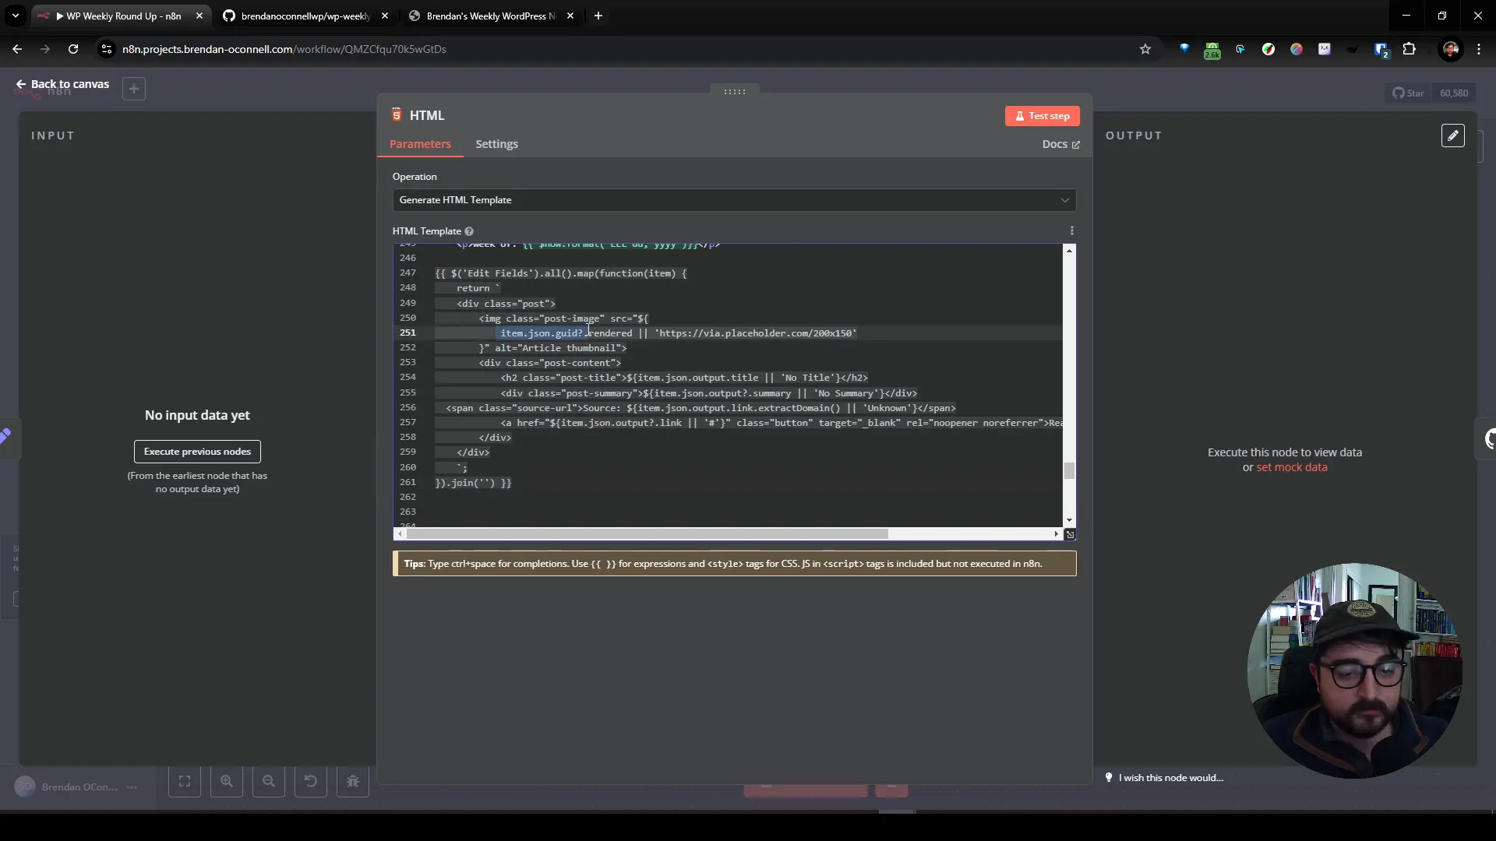Bookmark this page with the star icon
Viewport: 1496px width, 841px height.
click(1145, 49)
